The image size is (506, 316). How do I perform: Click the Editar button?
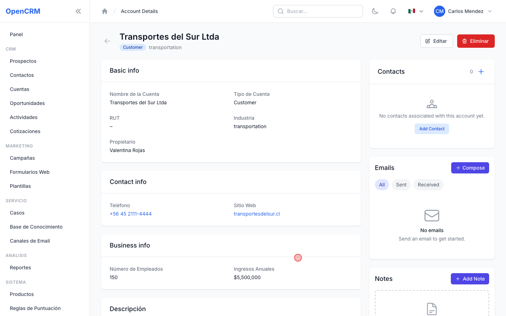click(x=436, y=41)
